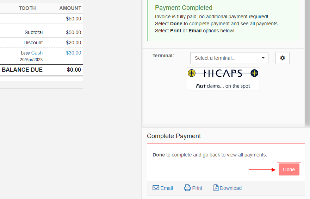Click the BALANCE DUE total row
The height and width of the screenshot is (199, 310).
(41, 70)
